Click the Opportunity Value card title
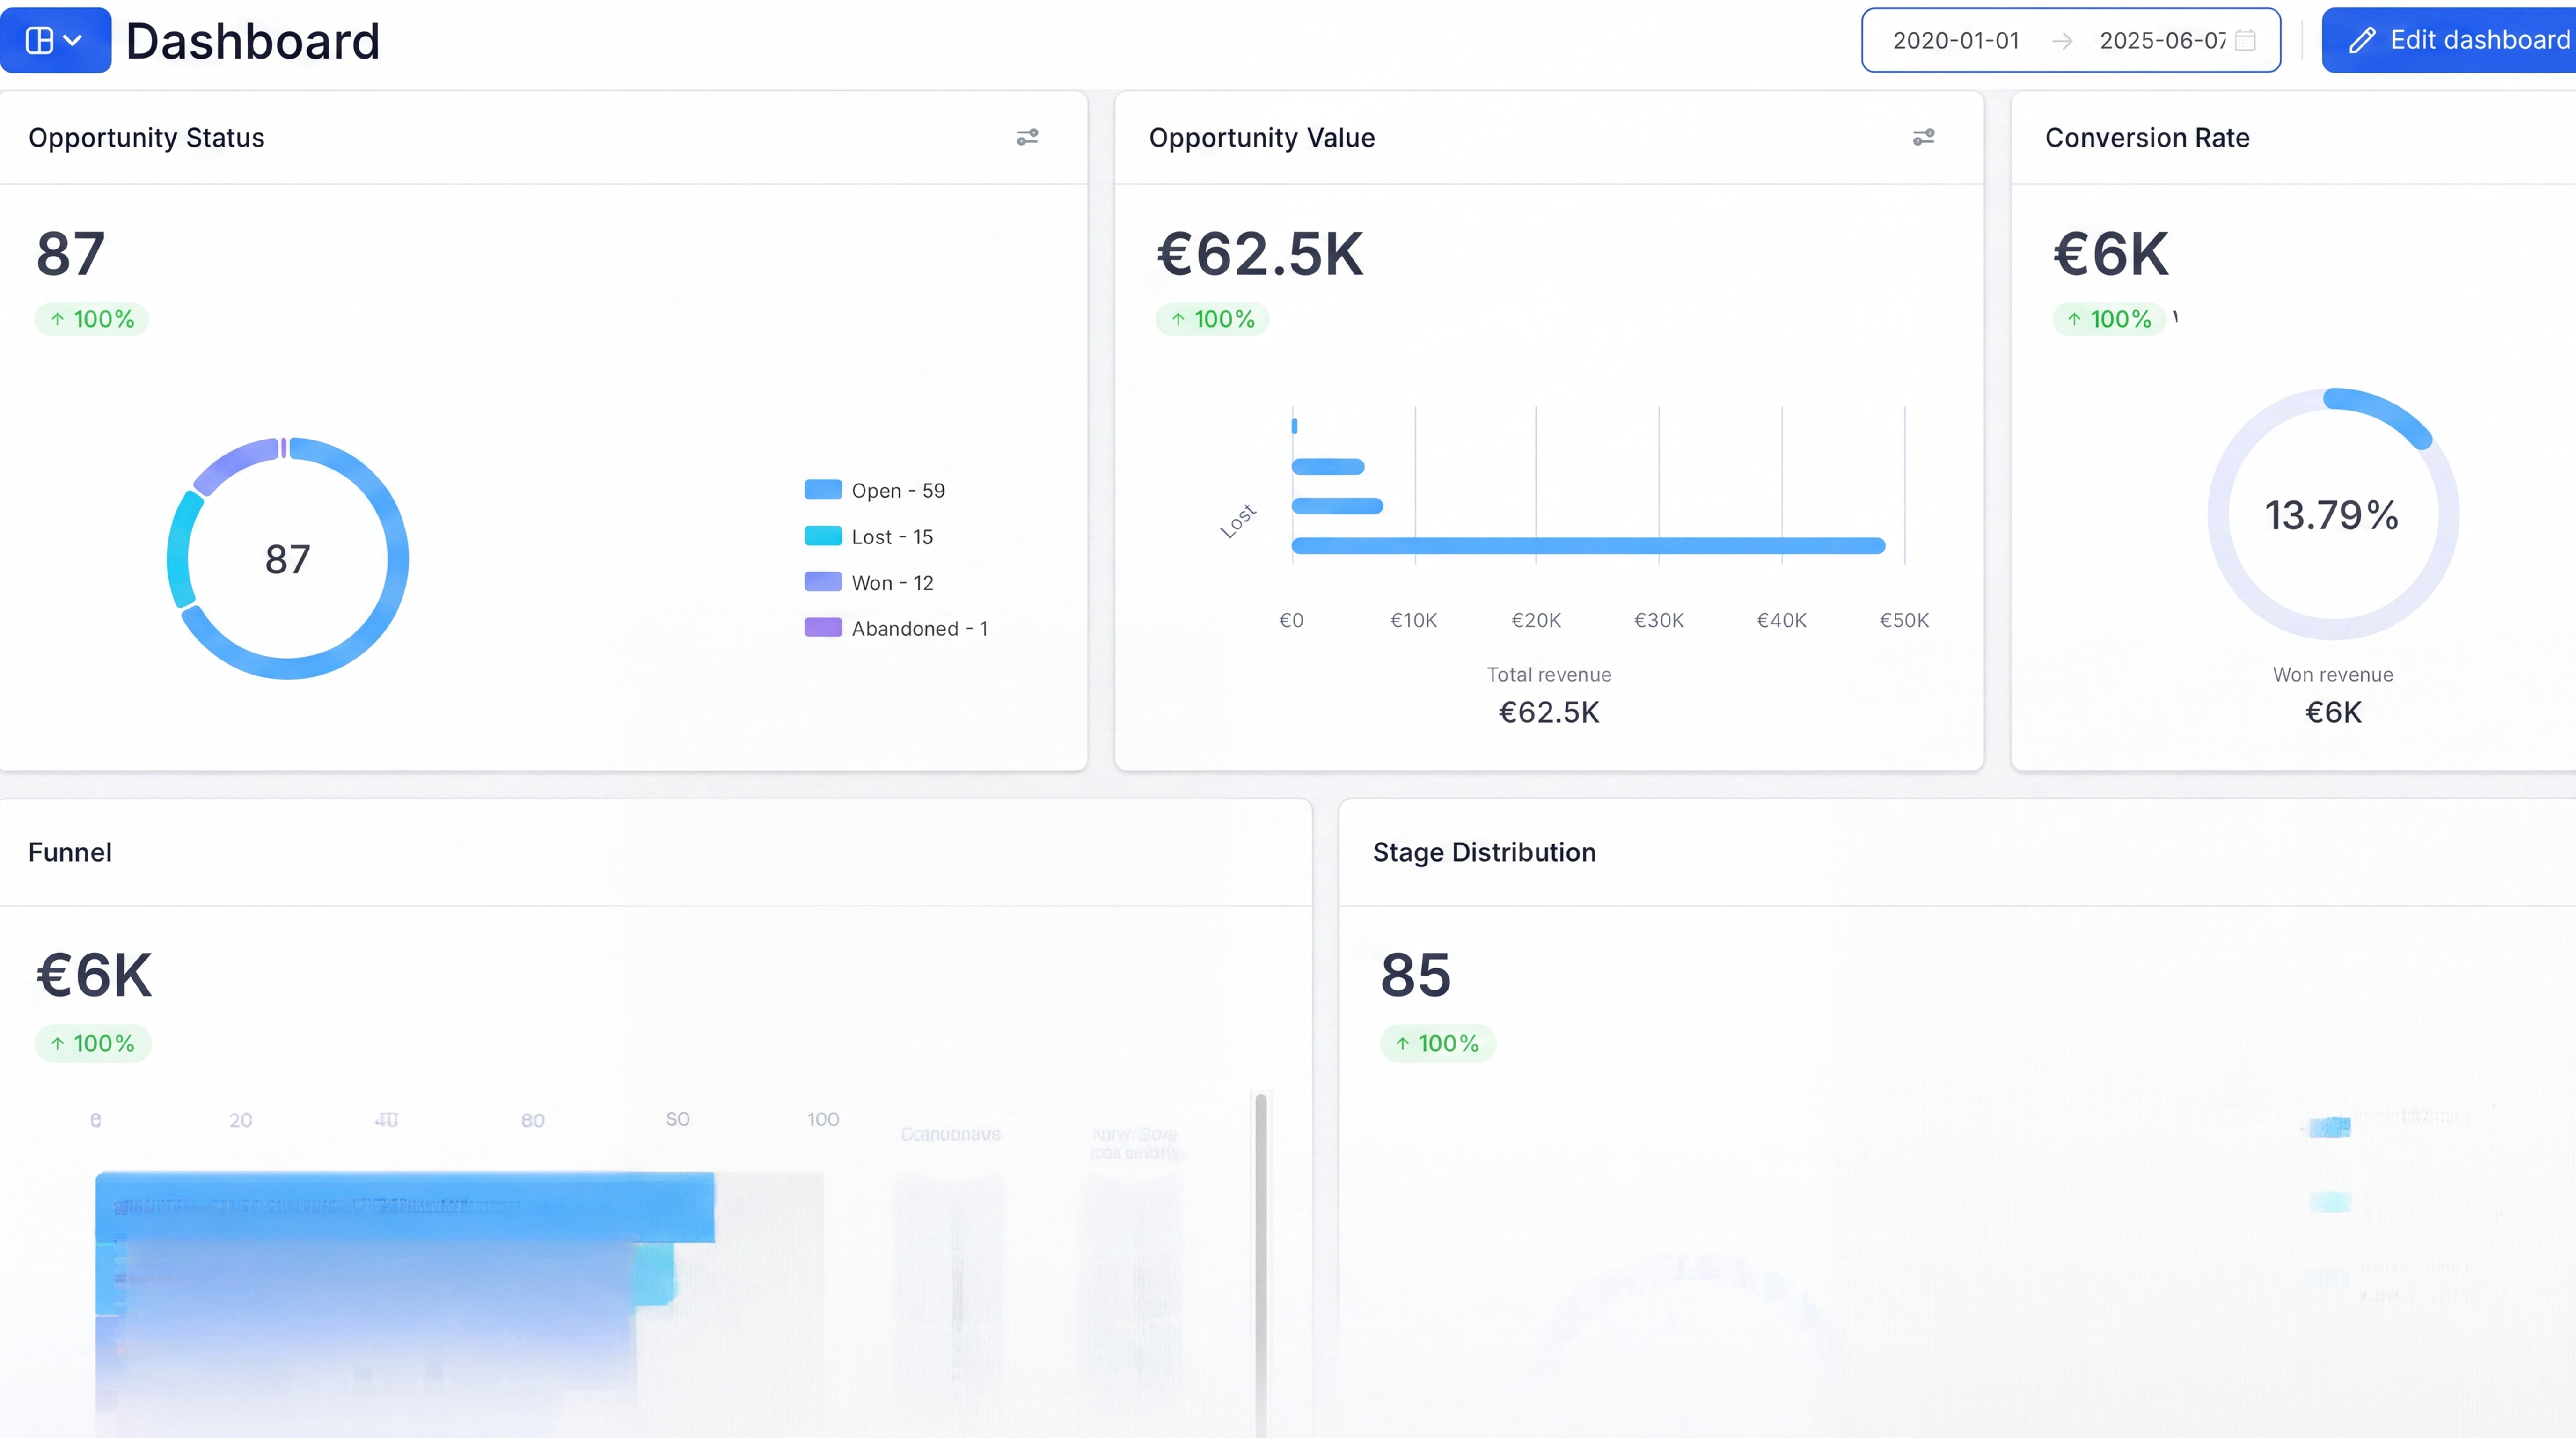 1262,138
